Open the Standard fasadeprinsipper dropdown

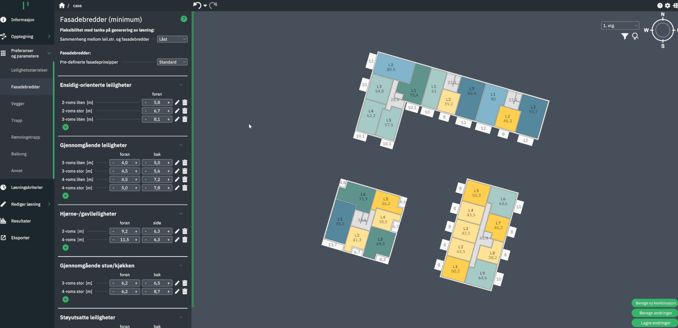pos(172,62)
